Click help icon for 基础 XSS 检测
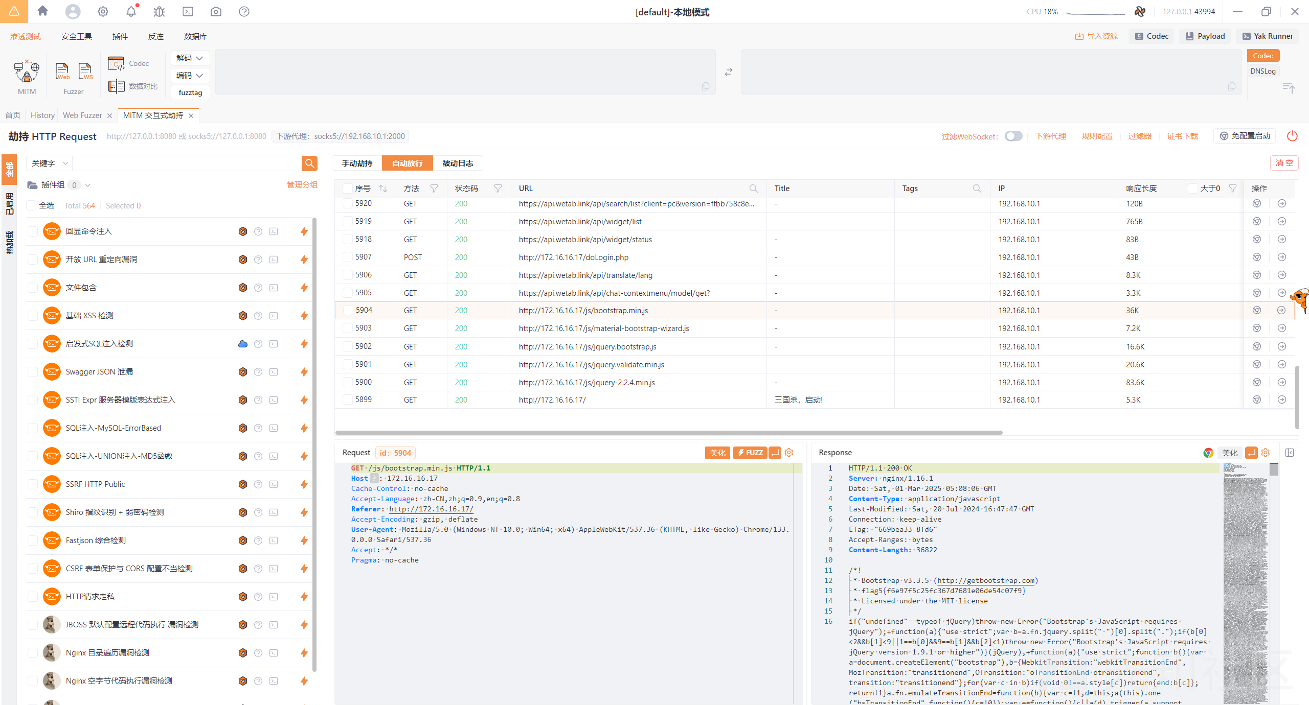The height and width of the screenshot is (705, 1309). (x=258, y=316)
